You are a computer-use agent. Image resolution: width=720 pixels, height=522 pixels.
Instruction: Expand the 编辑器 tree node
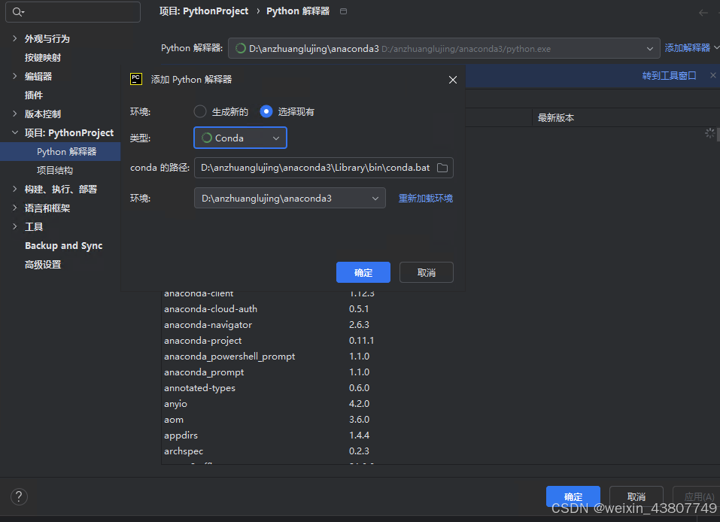tap(15, 76)
